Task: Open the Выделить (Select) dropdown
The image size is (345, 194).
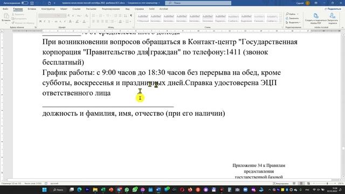Action: 293,23
